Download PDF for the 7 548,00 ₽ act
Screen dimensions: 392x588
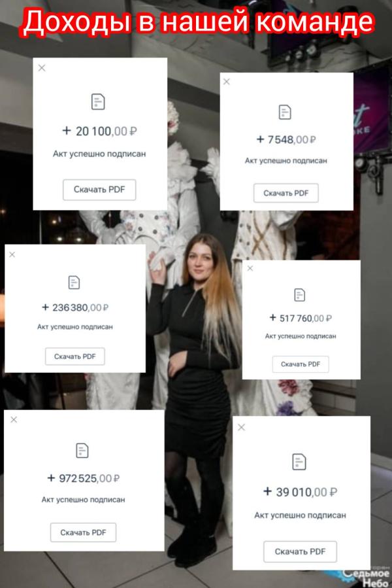[286, 193]
